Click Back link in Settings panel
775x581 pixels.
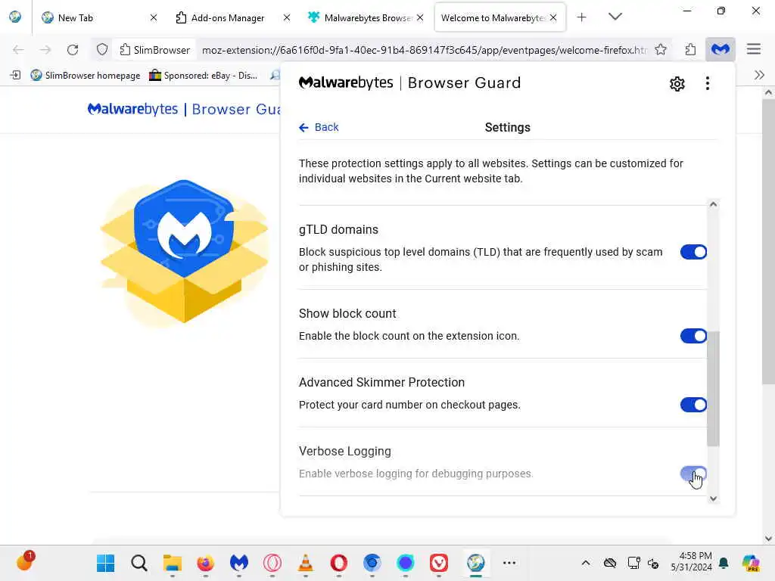(319, 127)
